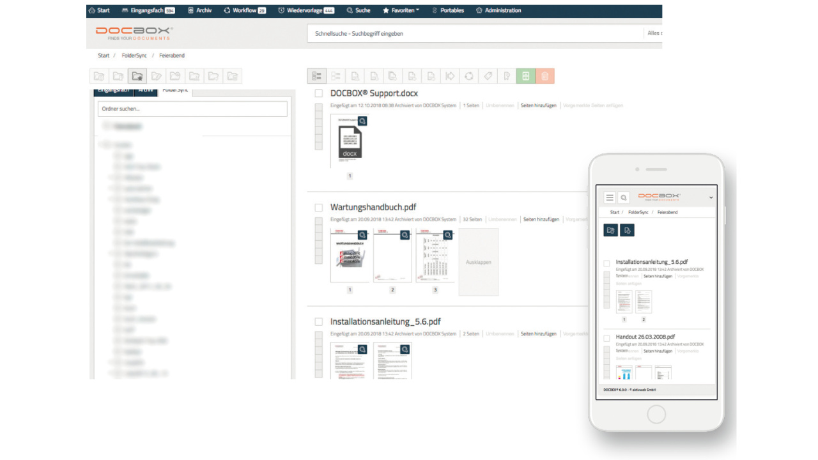This screenshot has width=818, height=460.
Task: Click Handout 26.03.2008.pdf title on phone
Action: coord(645,337)
